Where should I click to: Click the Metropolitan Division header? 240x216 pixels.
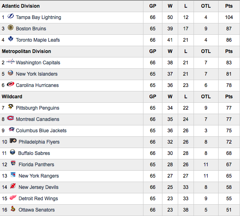coord(26,51)
